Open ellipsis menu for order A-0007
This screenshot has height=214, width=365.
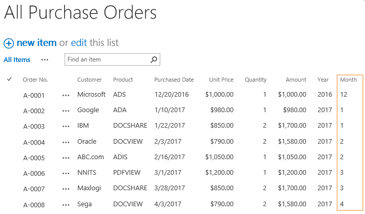tap(66, 189)
